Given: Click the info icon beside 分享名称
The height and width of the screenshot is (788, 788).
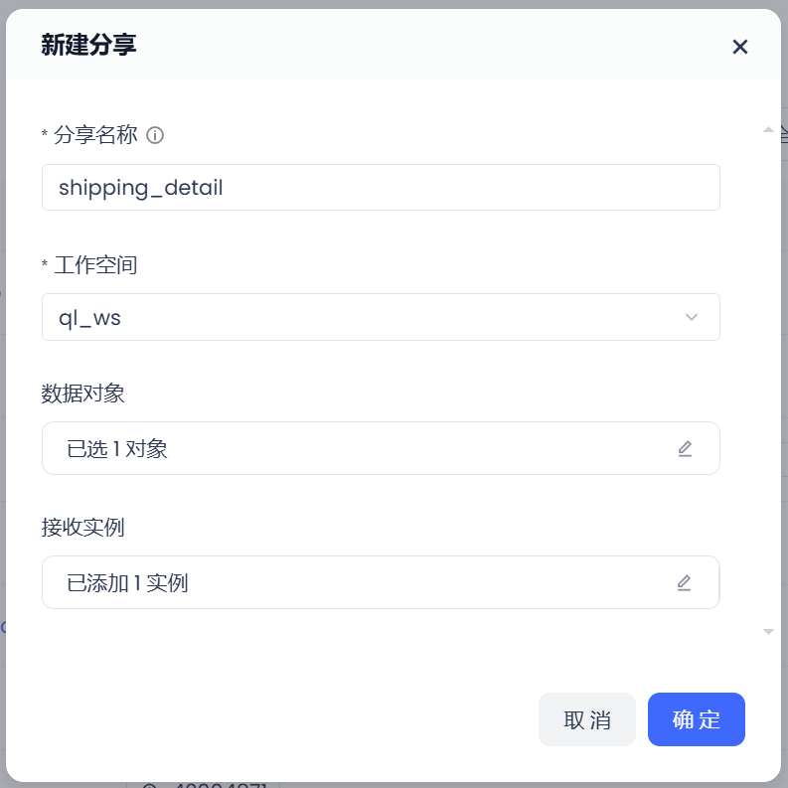Looking at the screenshot, I should coord(155,135).
